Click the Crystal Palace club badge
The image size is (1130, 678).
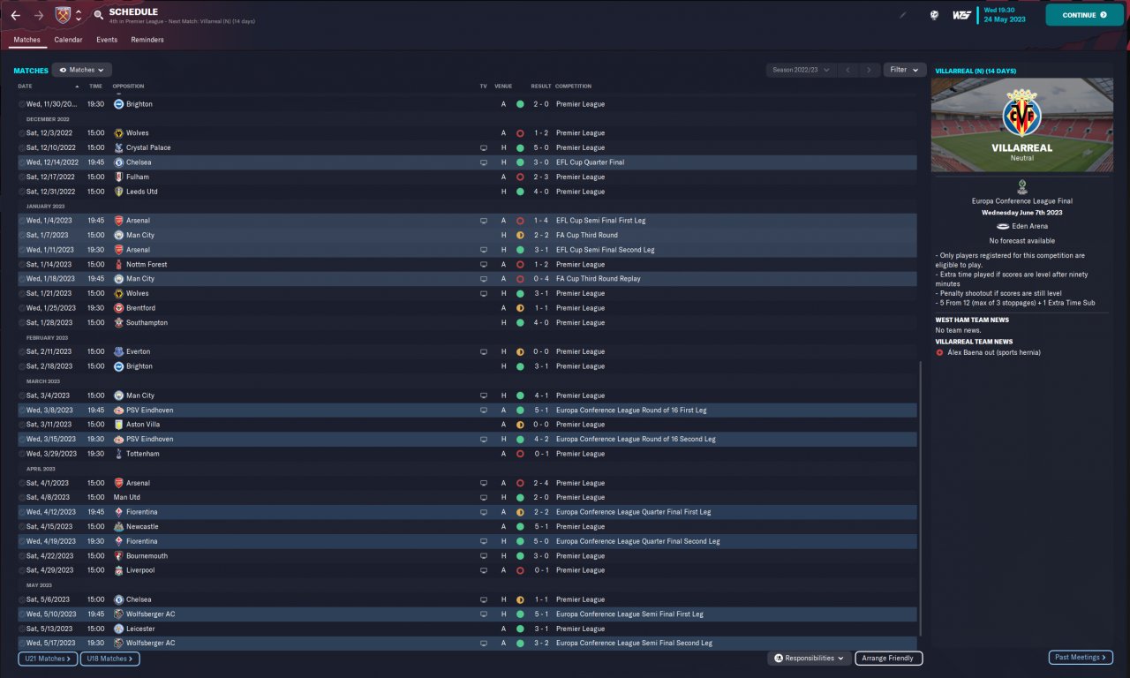118,147
